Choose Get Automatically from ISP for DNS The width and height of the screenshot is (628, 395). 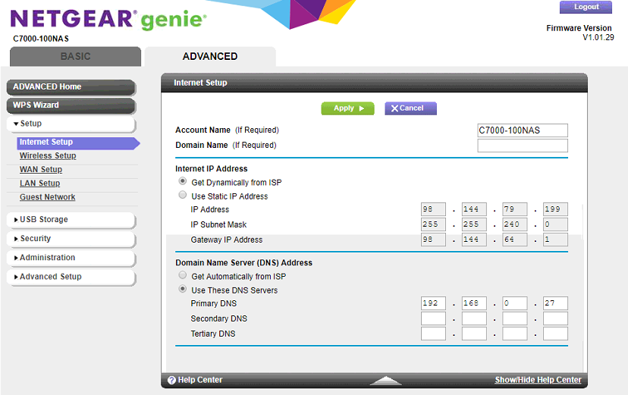point(182,276)
